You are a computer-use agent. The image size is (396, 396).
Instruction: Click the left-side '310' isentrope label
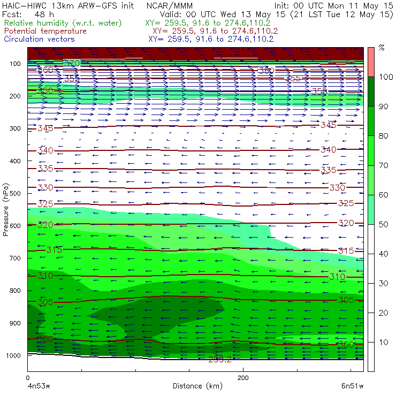coord(45,276)
